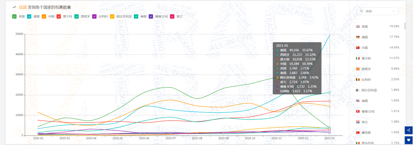Click the 德国 data point at 2021-01

pos(330,35)
